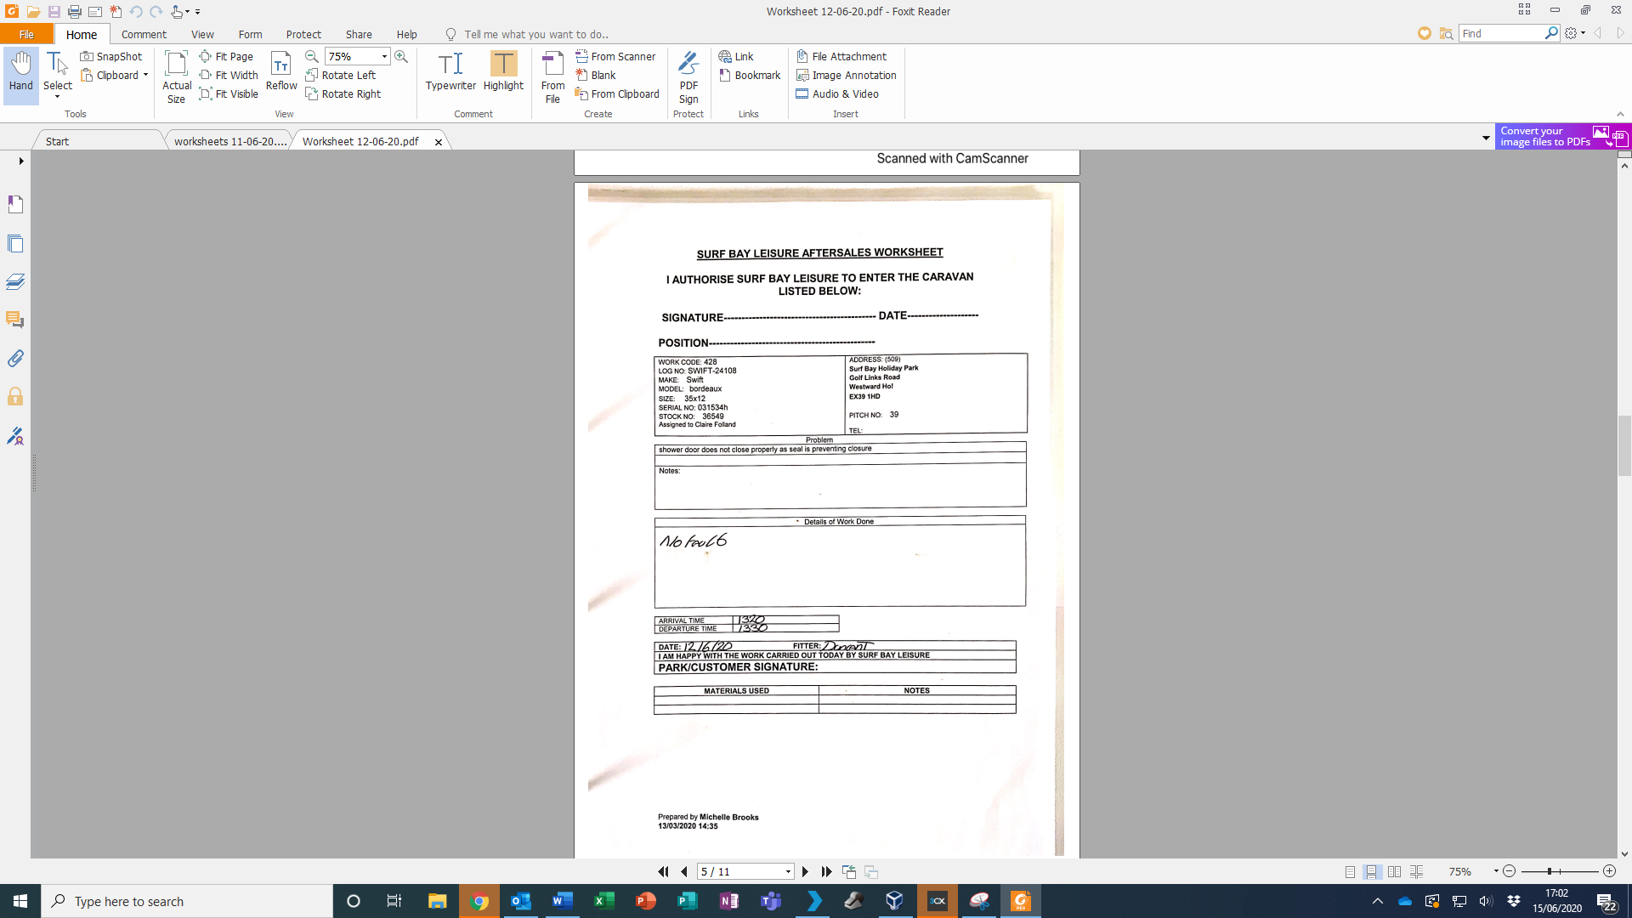
Task: Go to next page
Action: (x=805, y=872)
